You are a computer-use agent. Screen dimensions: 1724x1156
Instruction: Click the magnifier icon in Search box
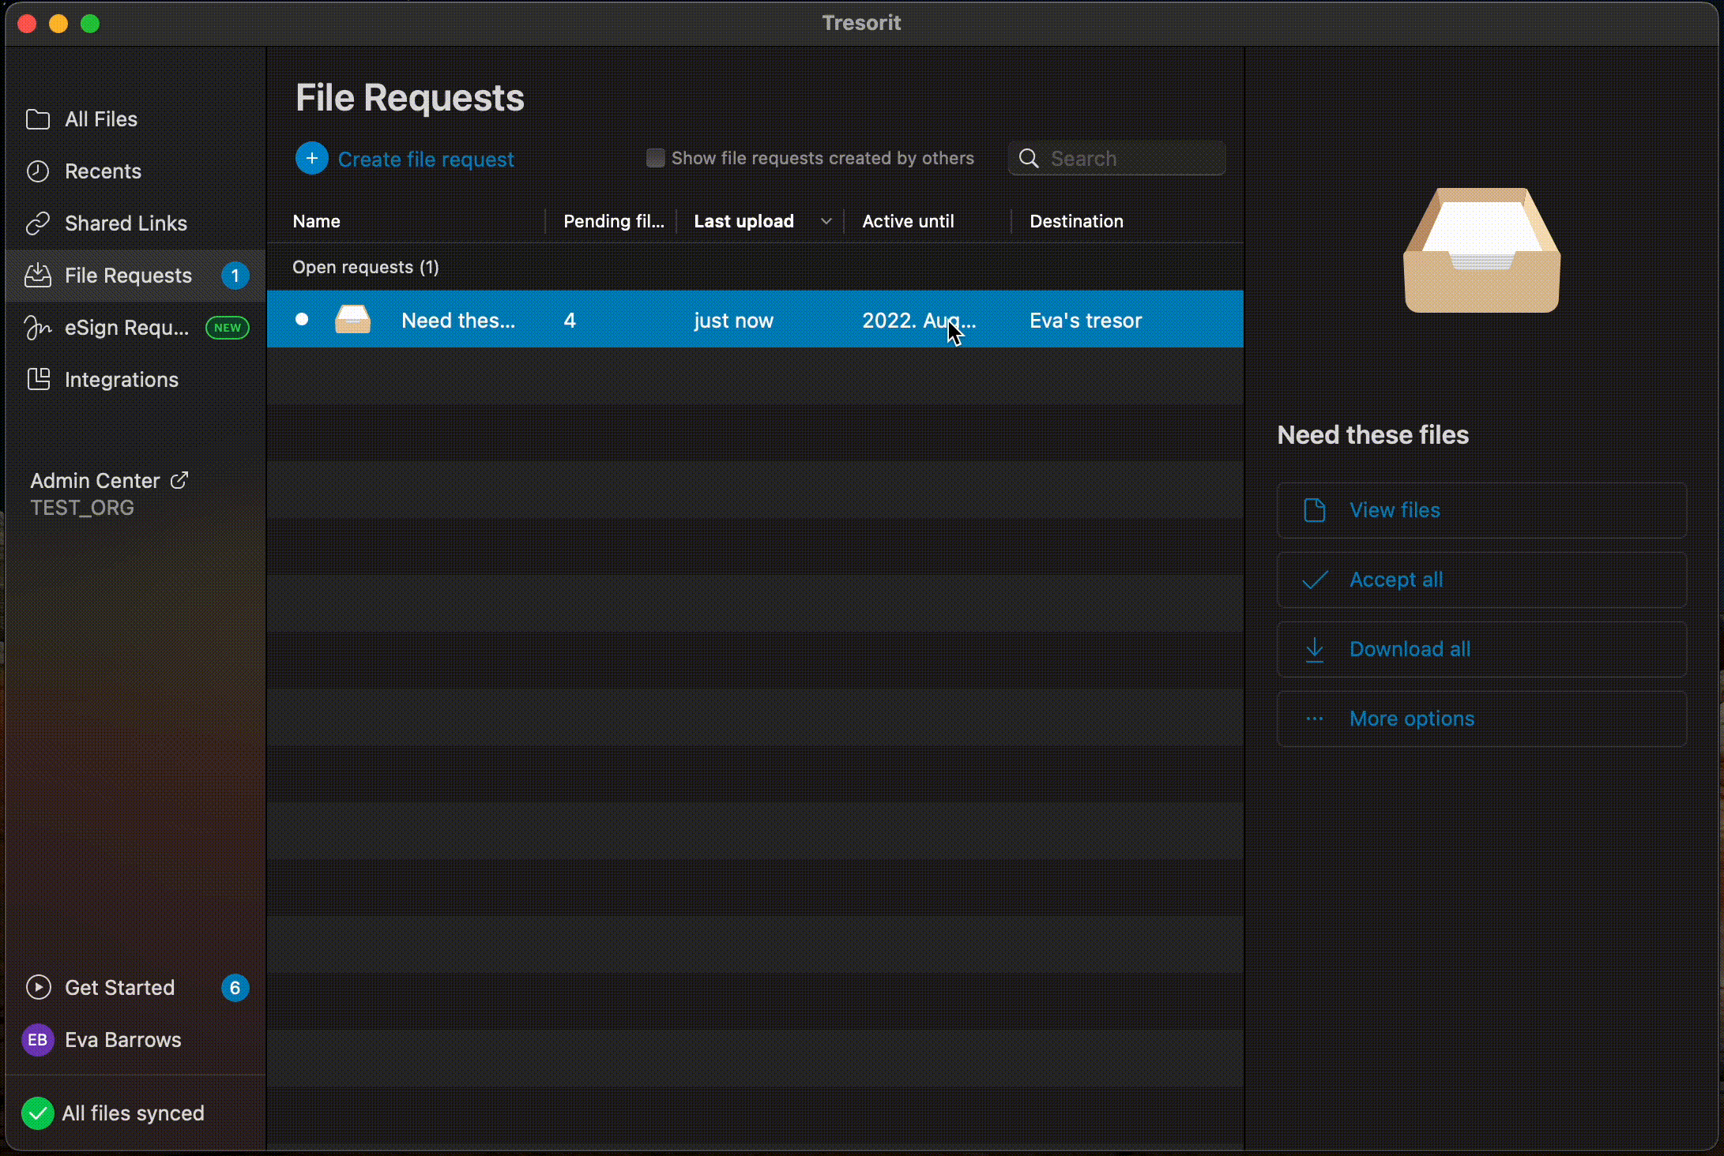pos(1029,159)
